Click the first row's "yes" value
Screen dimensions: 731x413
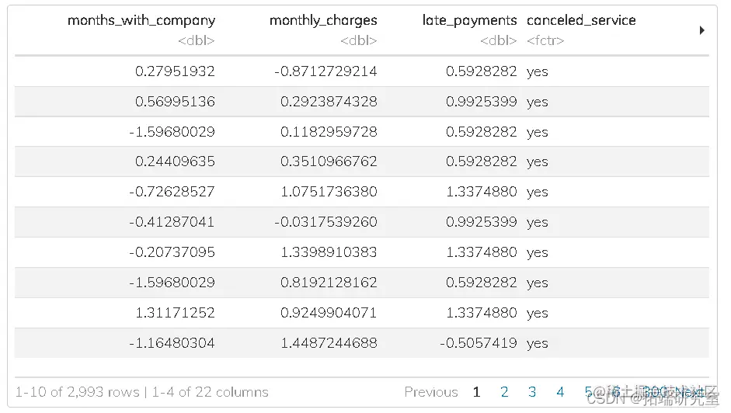tap(537, 71)
